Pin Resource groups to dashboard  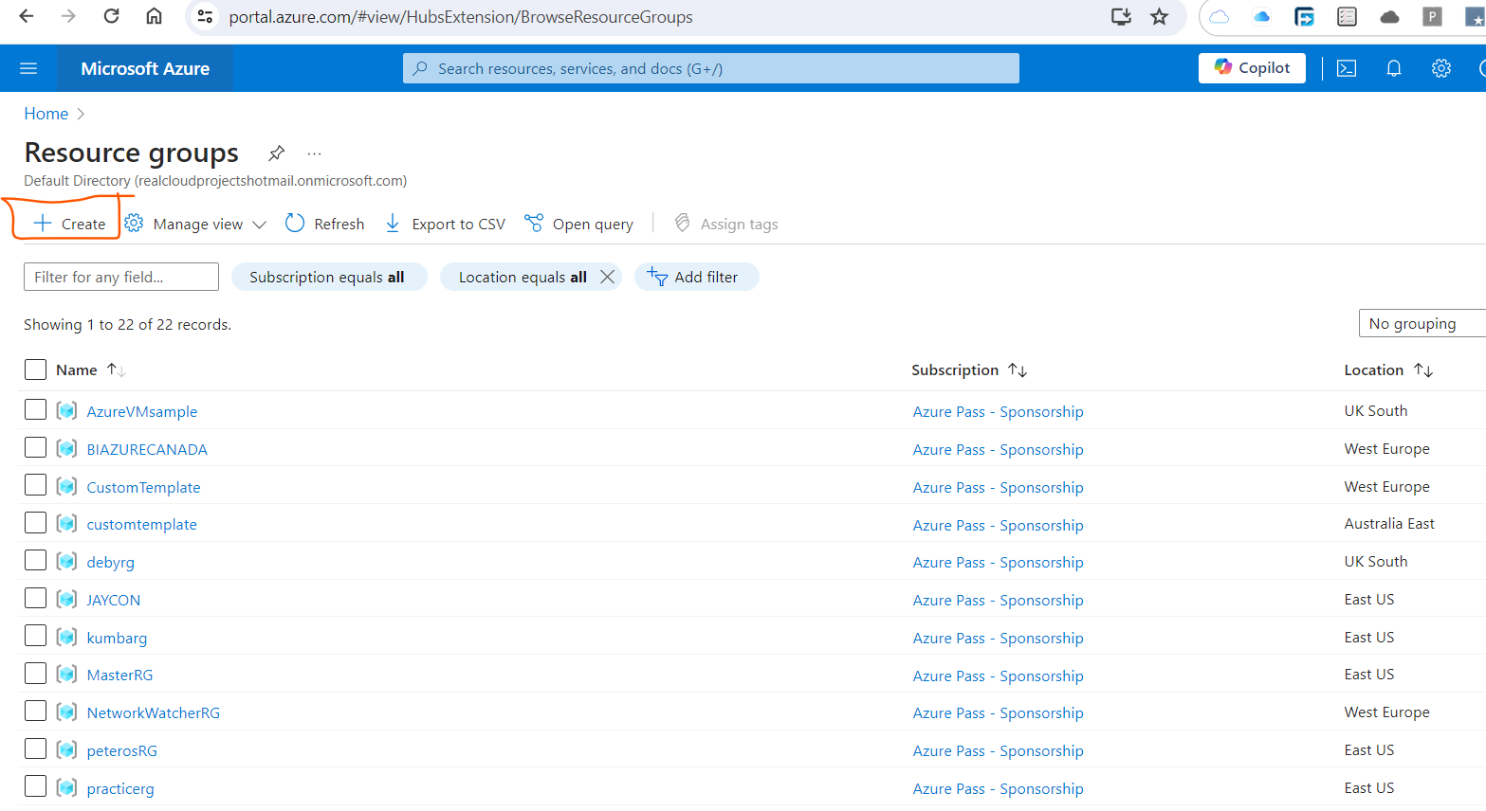point(276,153)
